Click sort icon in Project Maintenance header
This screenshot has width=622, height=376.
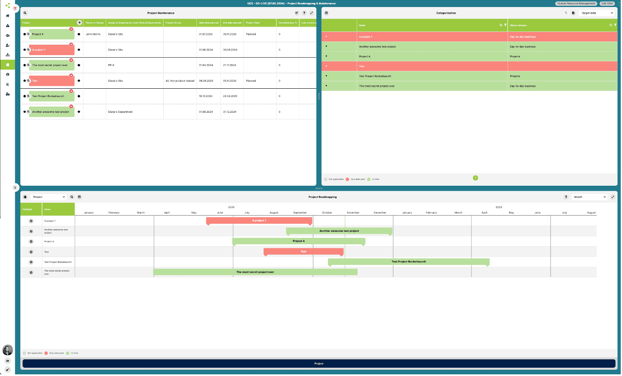pos(297,13)
